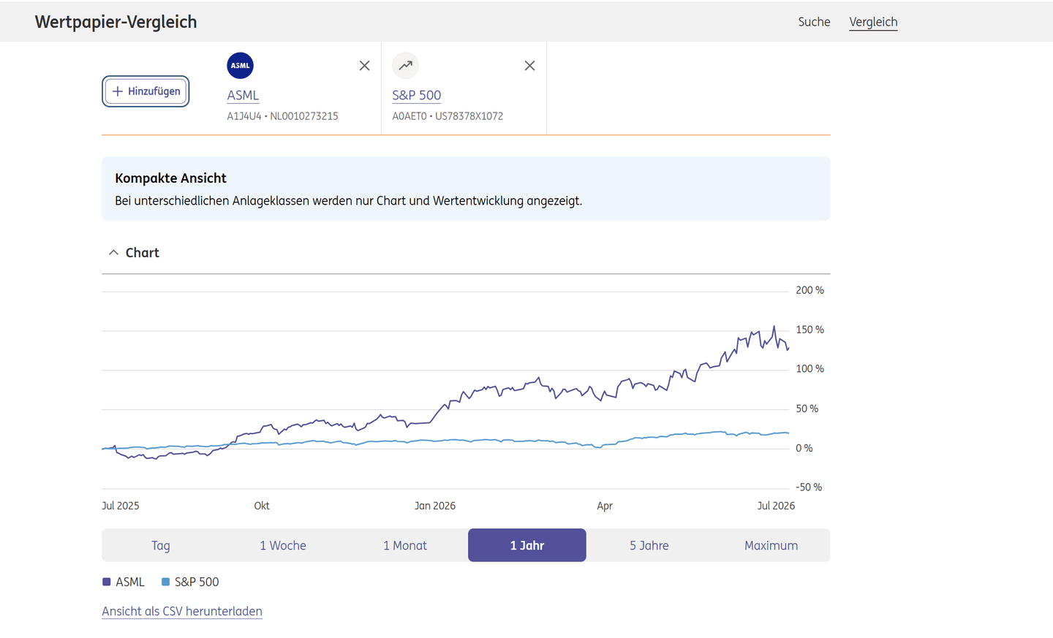Viewport: 1053px width, 638px height.
Task: Click the Kompakte Ansicht heading
Action: pos(170,178)
